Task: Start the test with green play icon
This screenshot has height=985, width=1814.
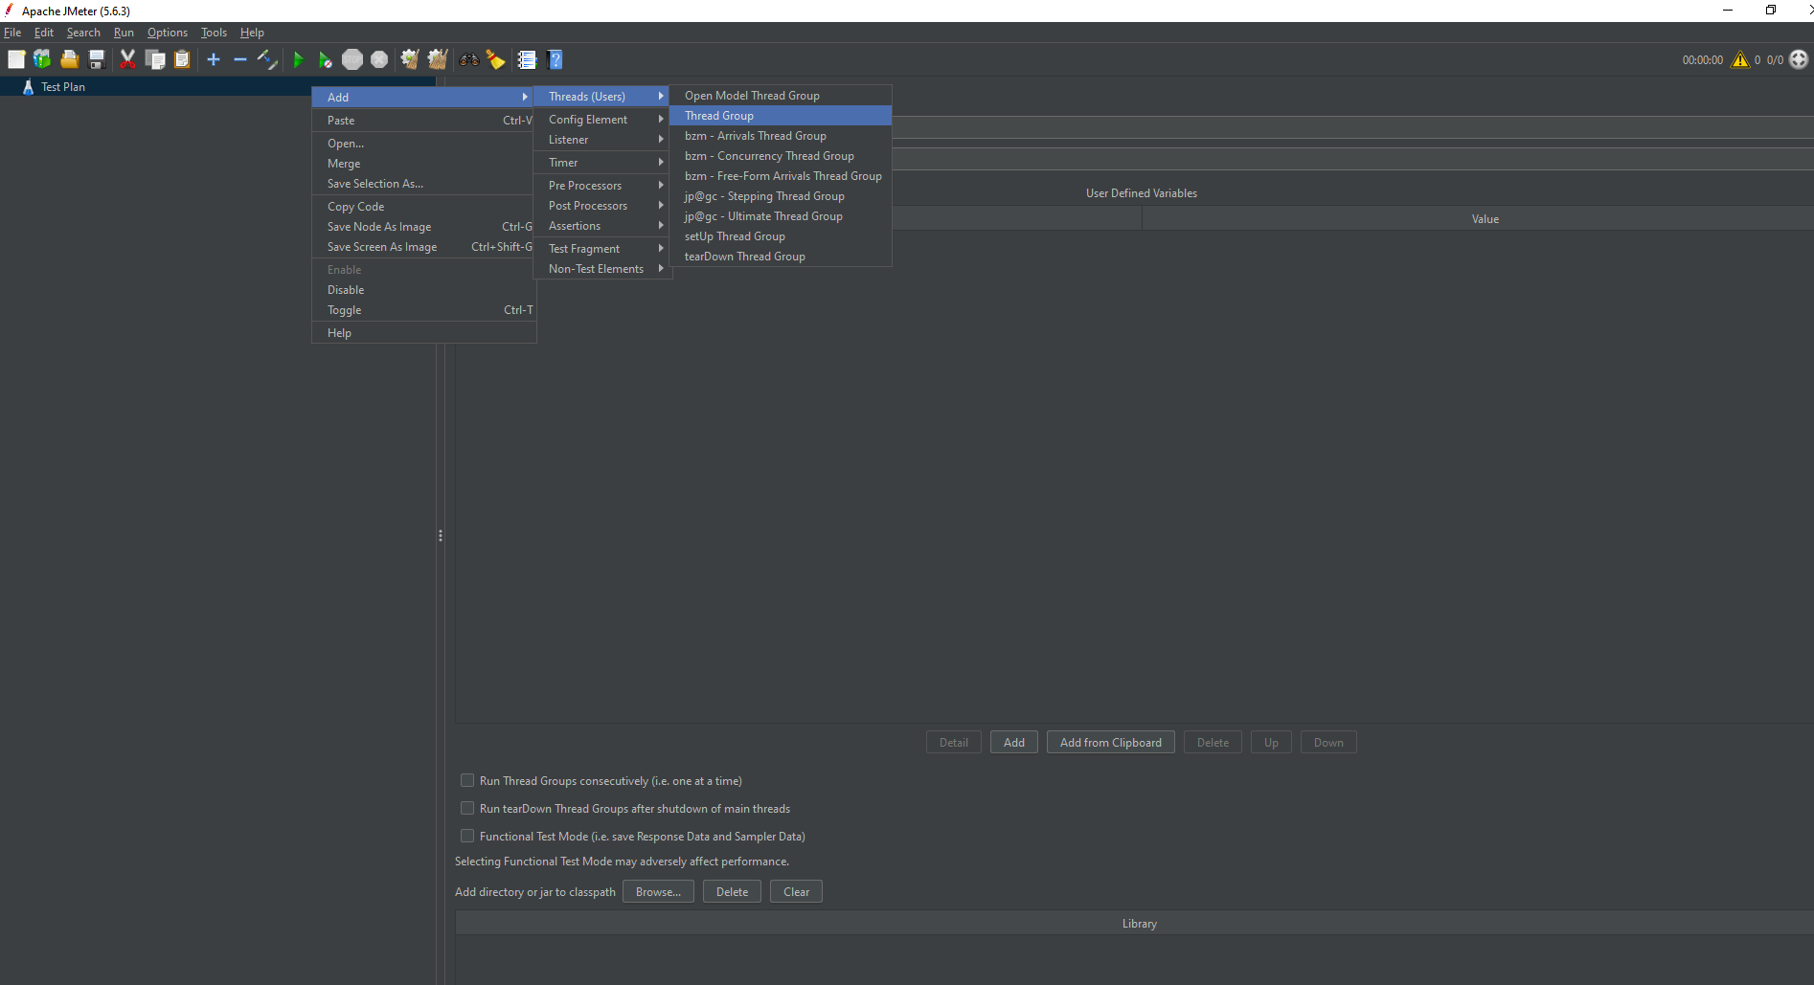Action: click(x=298, y=59)
